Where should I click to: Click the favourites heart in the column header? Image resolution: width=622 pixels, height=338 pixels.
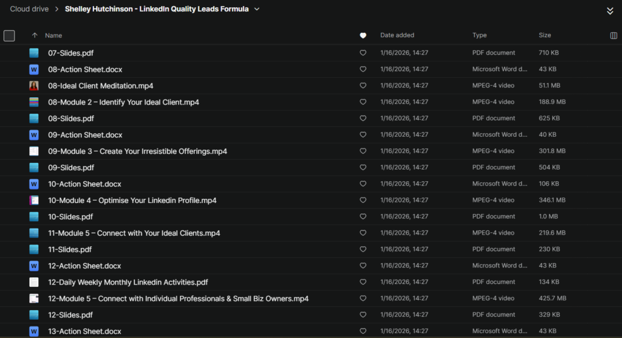[x=363, y=35]
